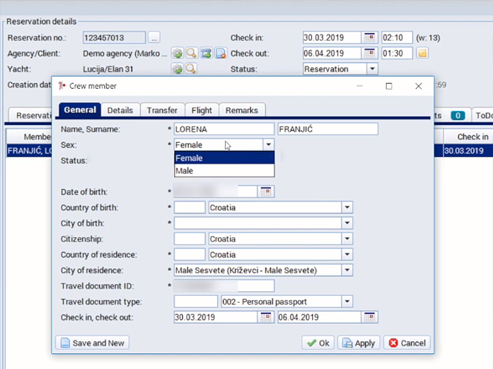
Task: Click the Name field containing LORENA
Action: (223, 129)
